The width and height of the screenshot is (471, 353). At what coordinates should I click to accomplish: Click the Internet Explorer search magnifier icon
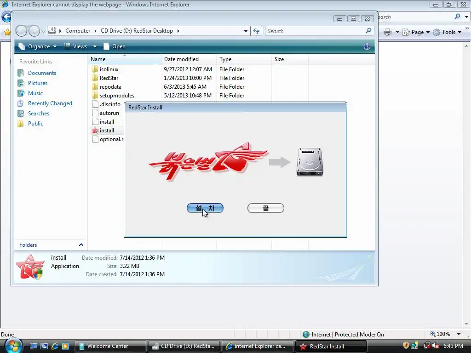tap(458, 17)
